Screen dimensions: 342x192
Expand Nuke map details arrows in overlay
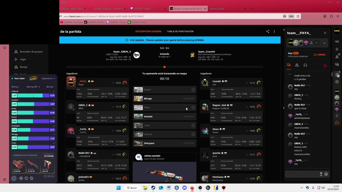(x=54, y=109)
